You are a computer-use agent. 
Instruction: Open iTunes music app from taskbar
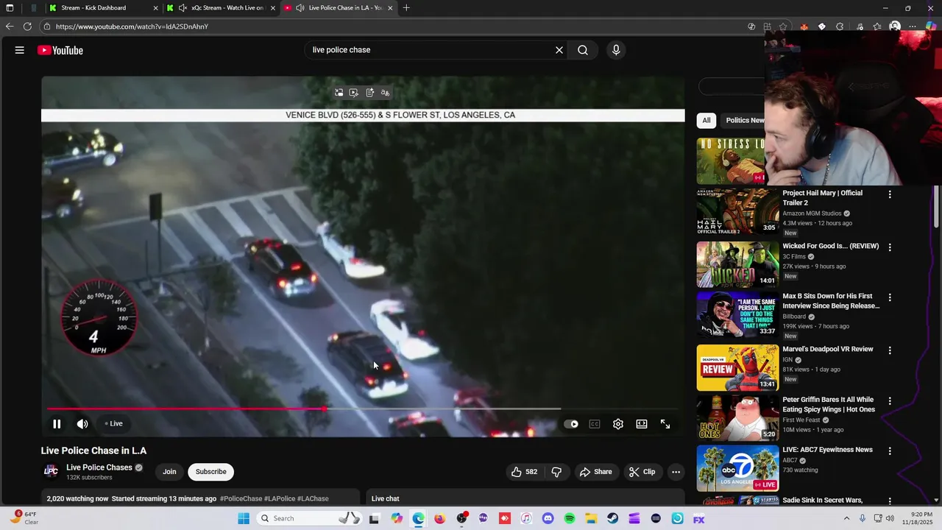pos(526,518)
